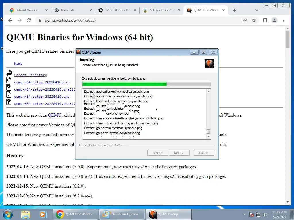
Task: Click unknown-file icon beside 20220418.sha512
Action: click(9, 87)
